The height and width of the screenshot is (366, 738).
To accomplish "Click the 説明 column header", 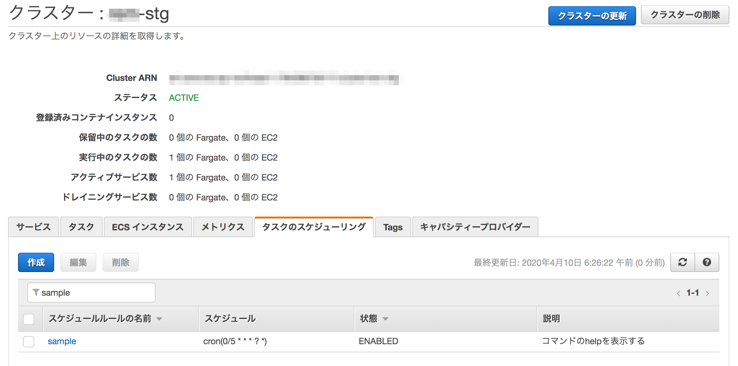I will [x=551, y=319].
